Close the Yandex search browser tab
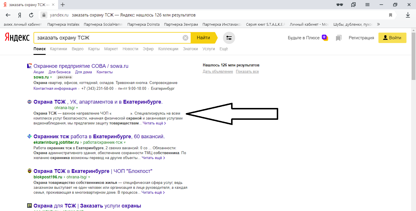Viewport: 416px width, 211px height. tap(53, 5)
